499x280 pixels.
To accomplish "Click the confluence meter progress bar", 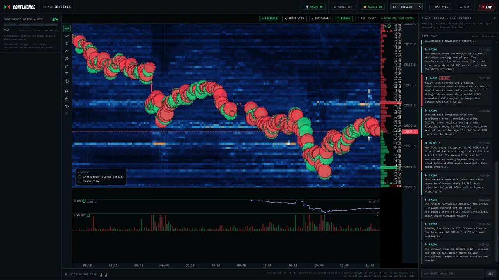I will [31, 25].
